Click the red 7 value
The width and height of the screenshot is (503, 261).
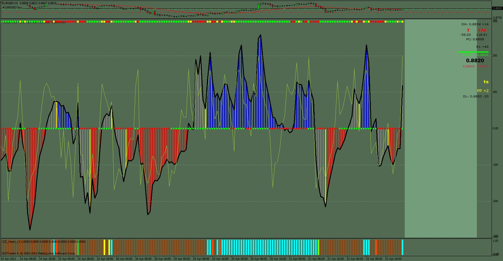pos(468,30)
